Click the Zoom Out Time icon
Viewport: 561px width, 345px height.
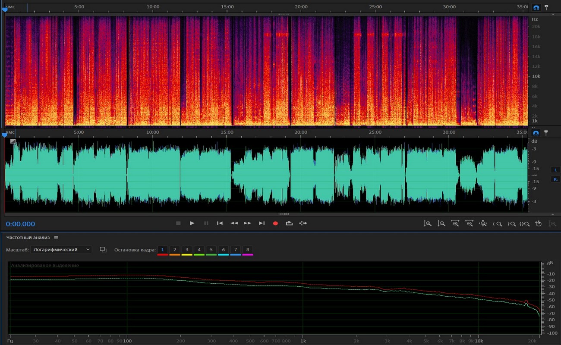tap(469, 223)
